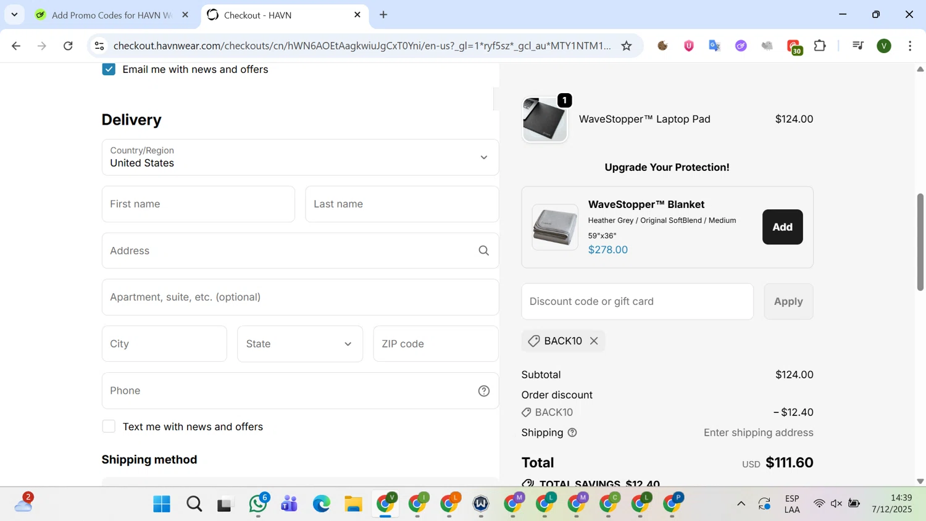Image resolution: width=926 pixels, height=521 pixels.
Task: Open clock and date panel
Action: pyautogui.click(x=892, y=504)
